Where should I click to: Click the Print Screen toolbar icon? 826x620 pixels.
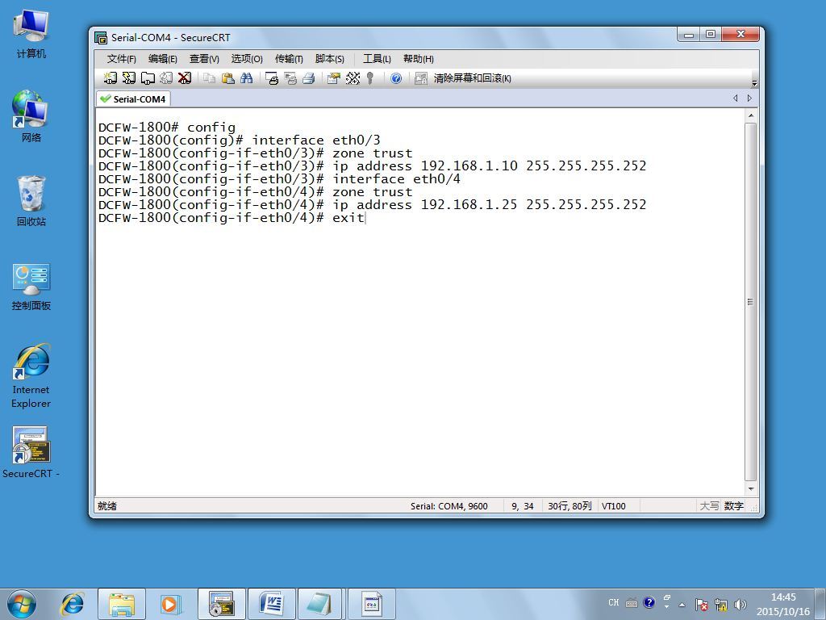click(272, 78)
